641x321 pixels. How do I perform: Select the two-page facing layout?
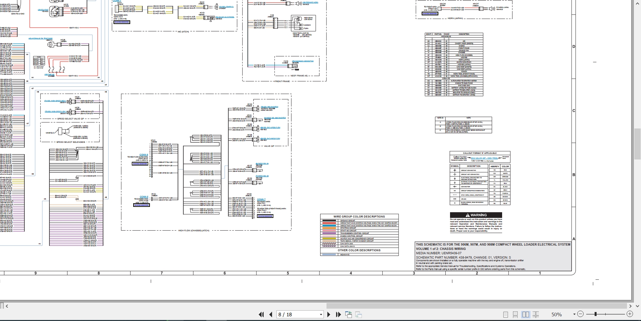(x=525, y=314)
